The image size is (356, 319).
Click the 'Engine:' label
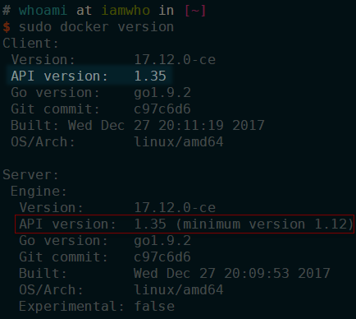39,192
